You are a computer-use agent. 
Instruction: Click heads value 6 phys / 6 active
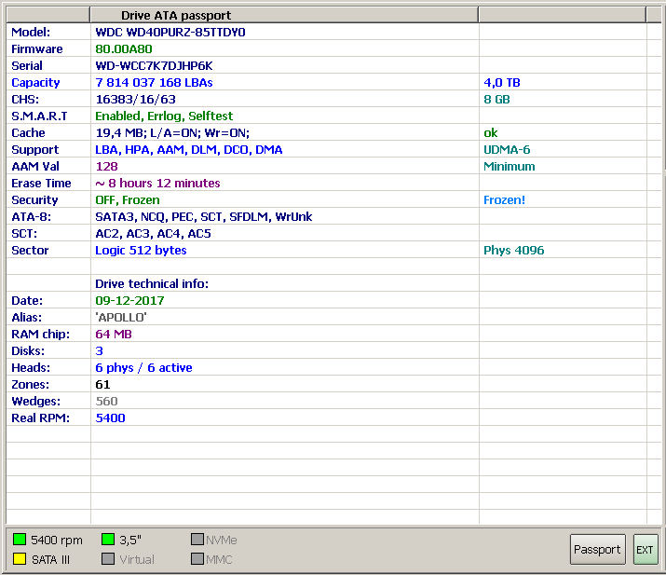tap(143, 367)
